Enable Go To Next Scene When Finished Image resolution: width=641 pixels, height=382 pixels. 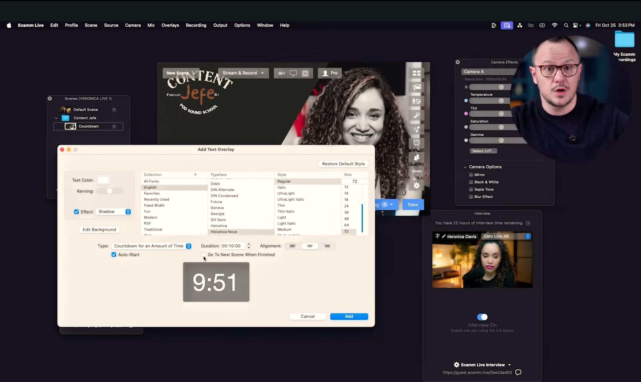(x=203, y=255)
